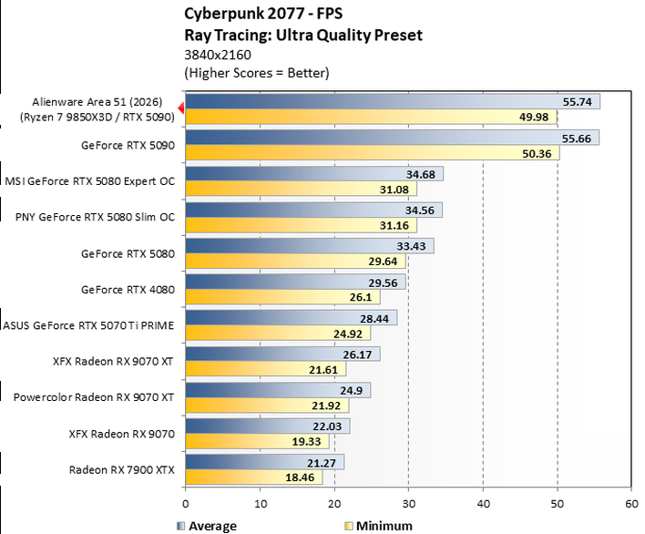
Task: Select the 'GeForce RTX 4080' label
Action: 128,290
